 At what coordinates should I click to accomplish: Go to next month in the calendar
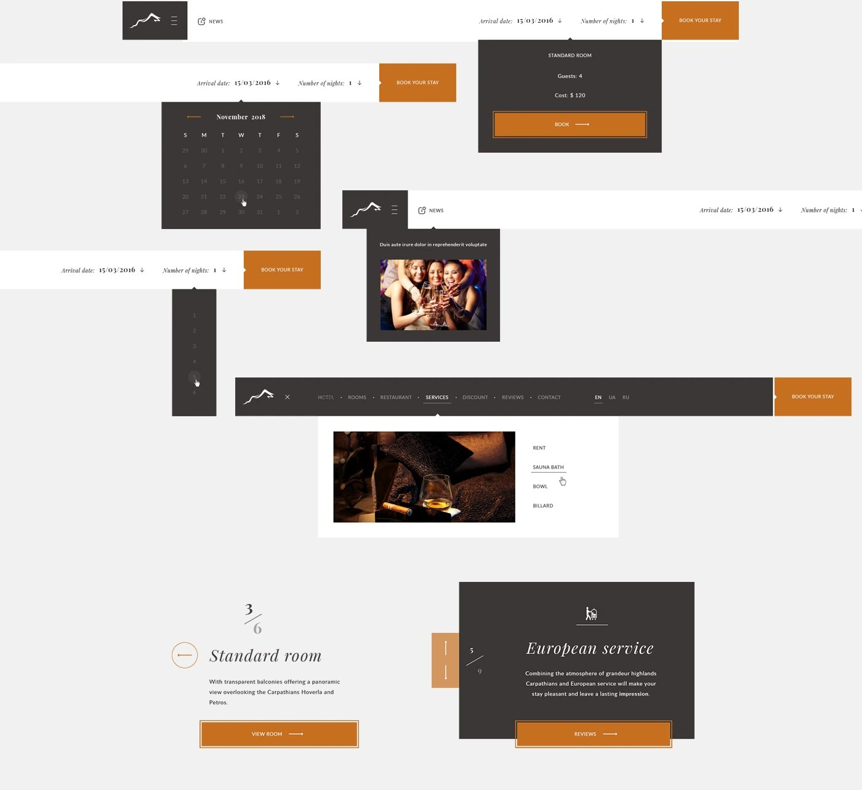[x=287, y=117]
